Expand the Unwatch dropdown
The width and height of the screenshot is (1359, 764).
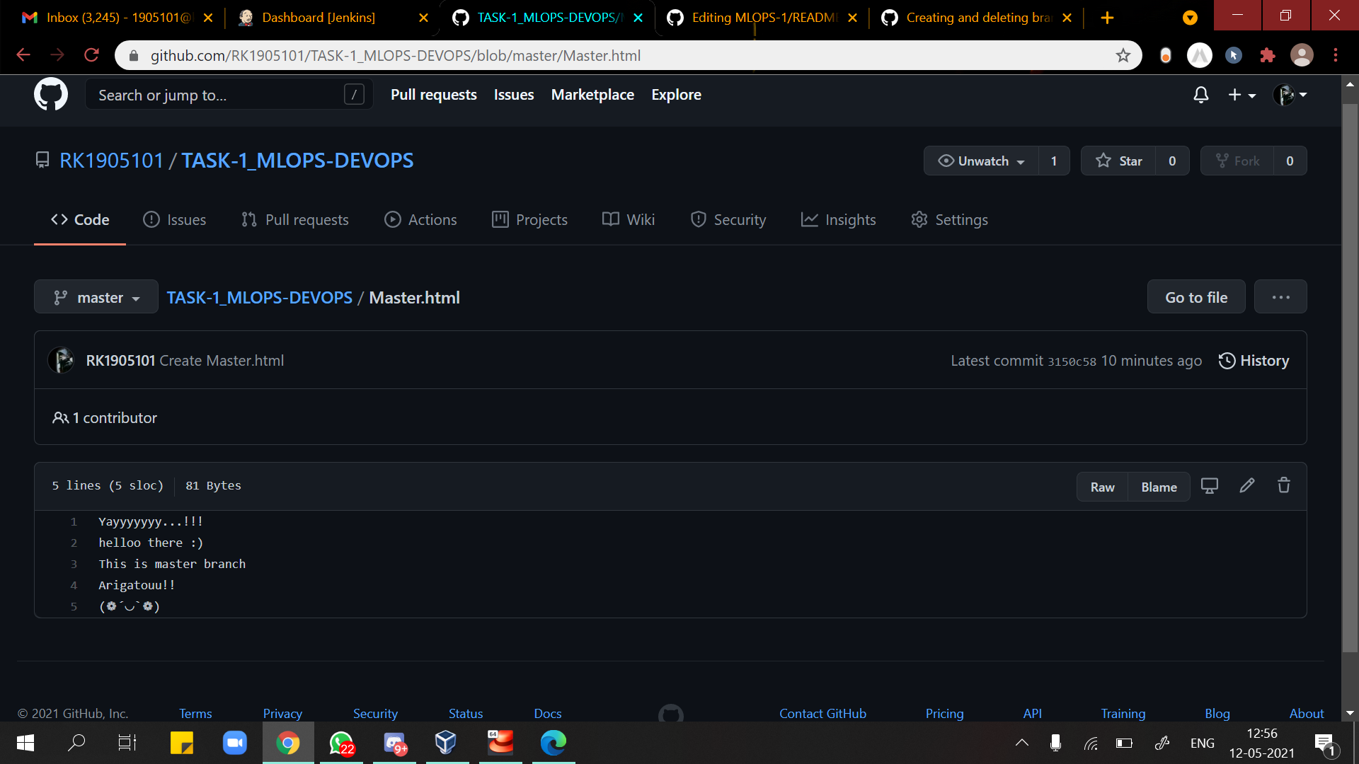click(x=981, y=161)
